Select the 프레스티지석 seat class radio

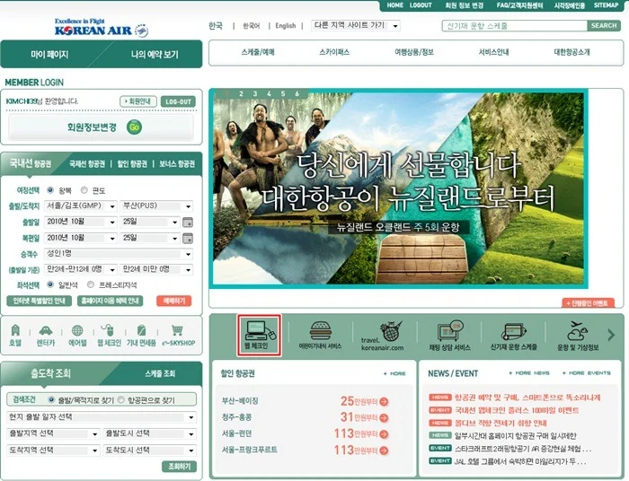pyautogui.click(x=91, y=284)
